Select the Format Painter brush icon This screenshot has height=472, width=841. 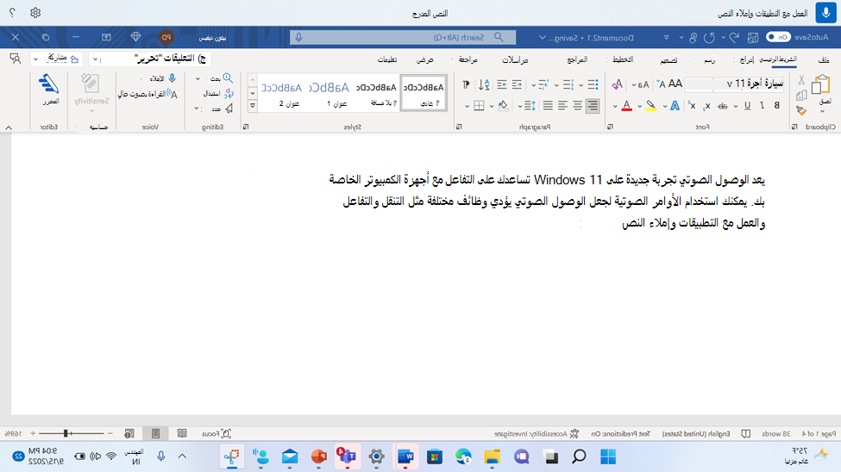coord(801,110)
